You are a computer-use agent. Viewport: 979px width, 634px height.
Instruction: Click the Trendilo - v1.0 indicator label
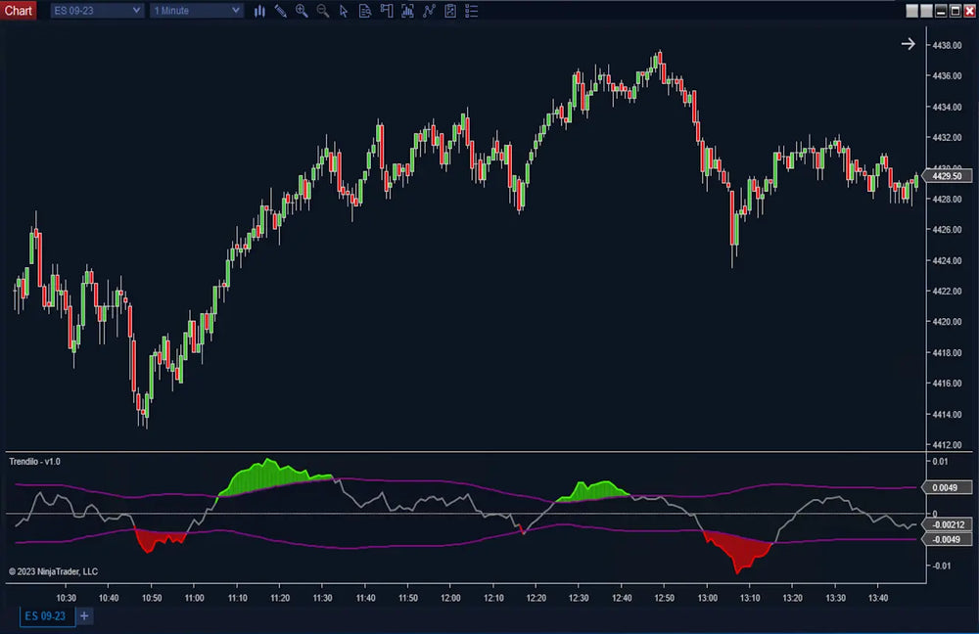(x=35, y=461)
